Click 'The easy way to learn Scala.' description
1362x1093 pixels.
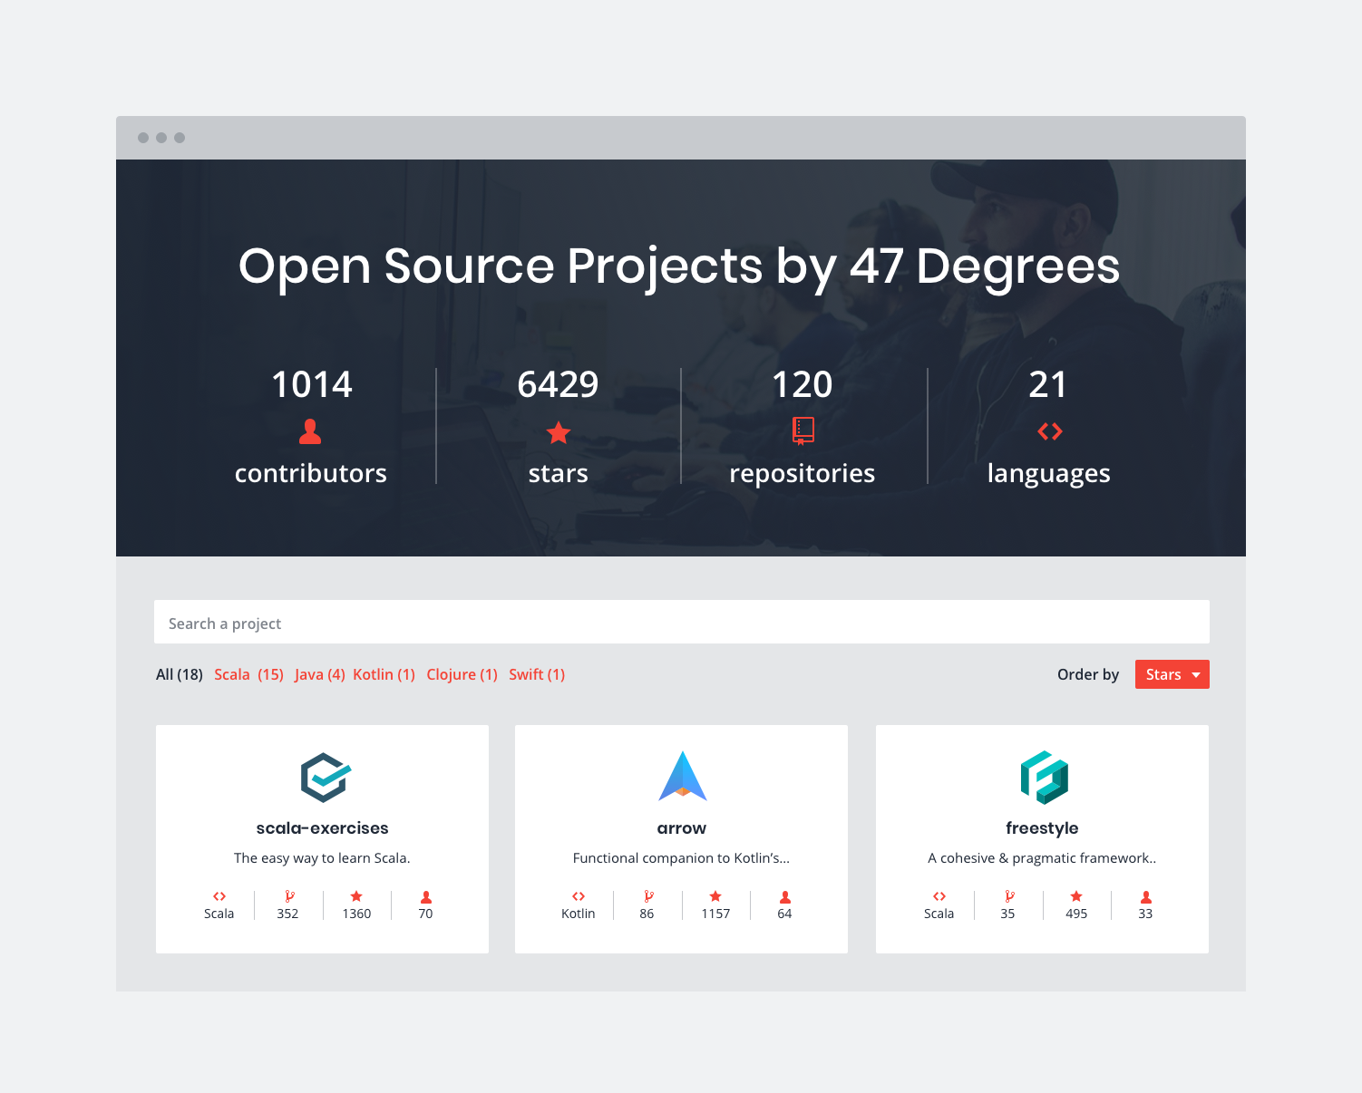(x=322, y=858)
